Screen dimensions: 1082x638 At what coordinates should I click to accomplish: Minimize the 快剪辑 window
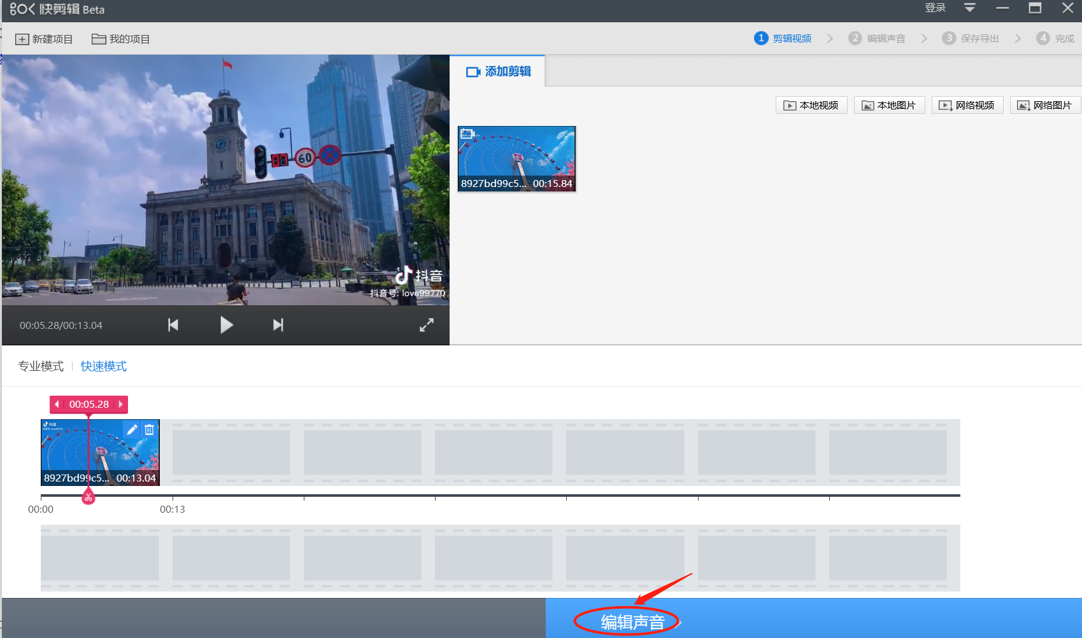click(1002, 8)
